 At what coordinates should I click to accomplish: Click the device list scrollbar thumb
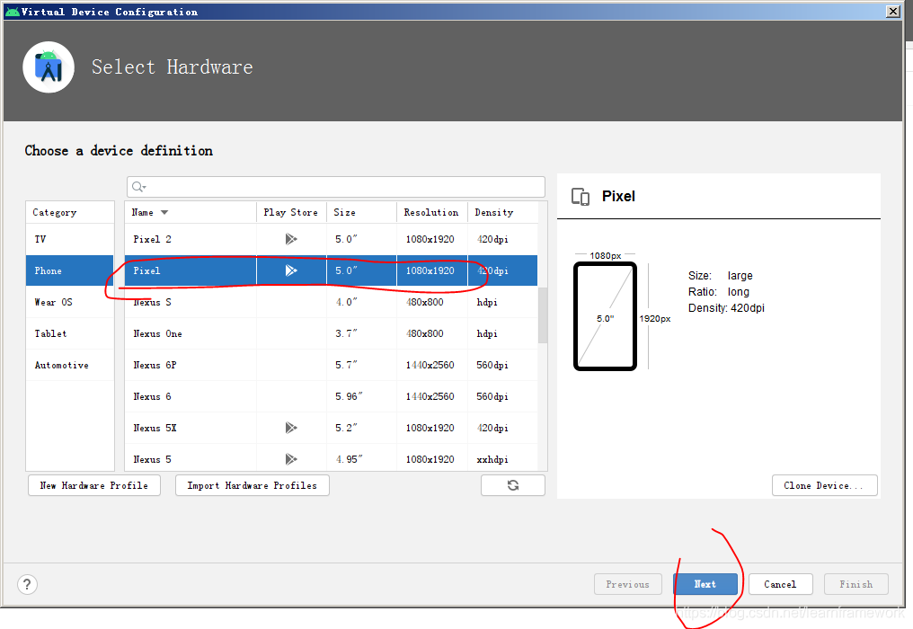(x=543, y=315)
